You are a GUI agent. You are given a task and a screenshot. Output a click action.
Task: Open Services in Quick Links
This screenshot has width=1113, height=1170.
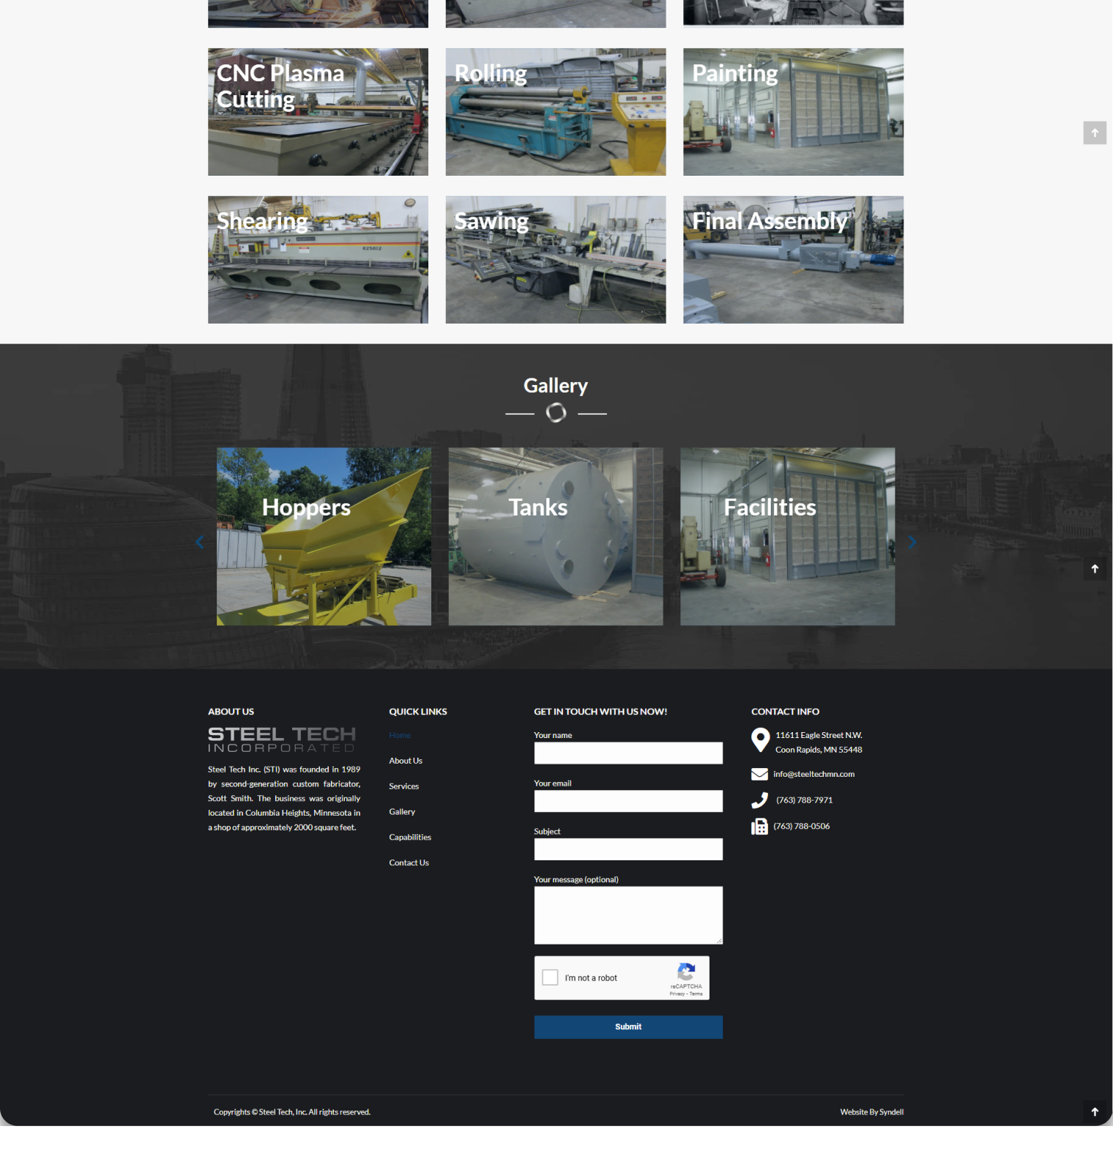(x=404, y=786)
